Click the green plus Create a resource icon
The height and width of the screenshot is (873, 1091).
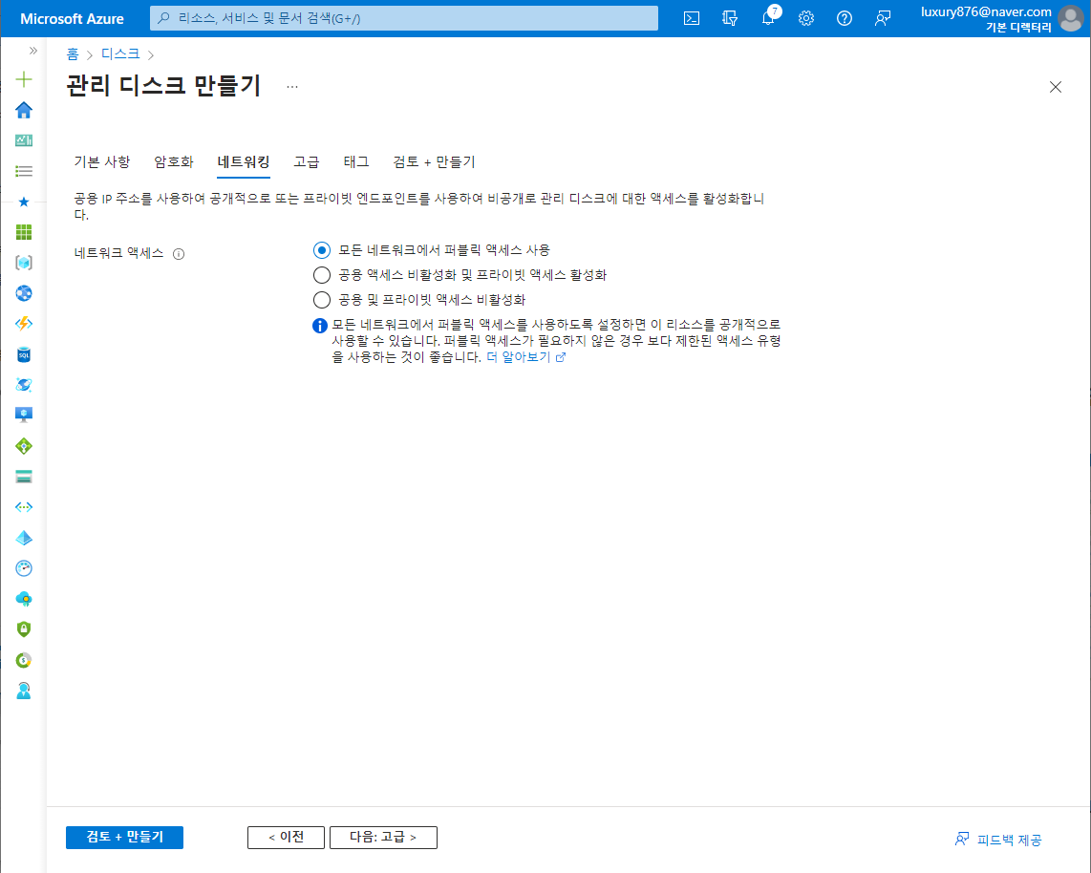[x=24, y=79]
